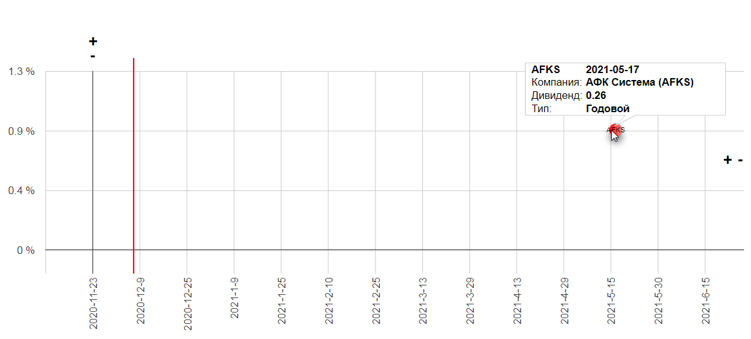This screenshot has width=751, height=339.
Task: Click the minus icon right of the chart
Action: pyautogui.click(x=740, y=160)
